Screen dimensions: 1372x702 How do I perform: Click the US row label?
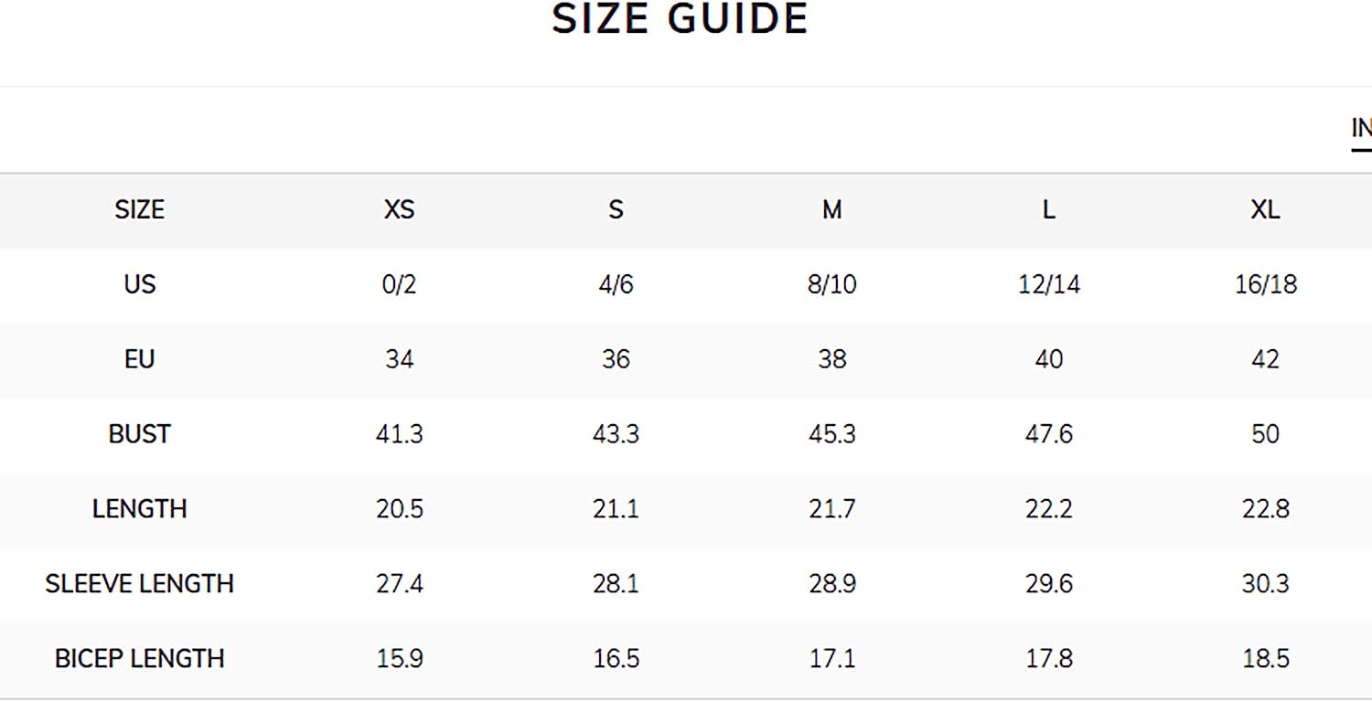(139, 284)
